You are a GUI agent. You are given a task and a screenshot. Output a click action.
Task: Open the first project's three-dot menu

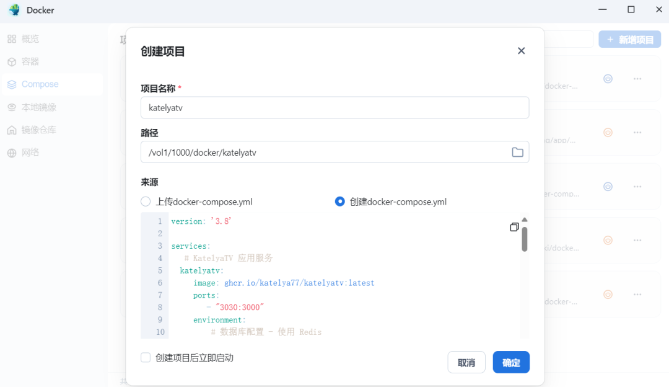(x=637, y=79)
